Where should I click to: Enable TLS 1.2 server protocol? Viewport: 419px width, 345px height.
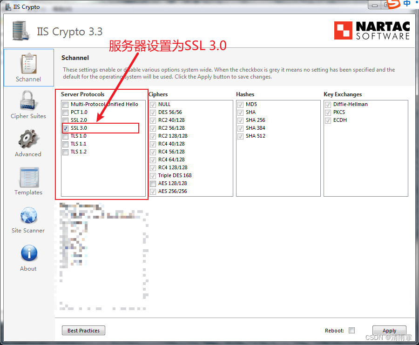point(66,152)
